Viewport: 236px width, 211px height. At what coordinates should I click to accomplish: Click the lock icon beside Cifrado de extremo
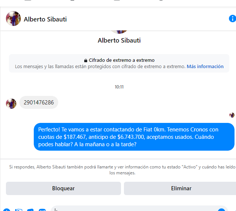(x=86, y=60)
